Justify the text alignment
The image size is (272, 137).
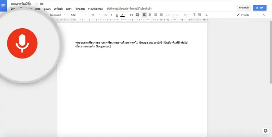[x=161, y=15]
